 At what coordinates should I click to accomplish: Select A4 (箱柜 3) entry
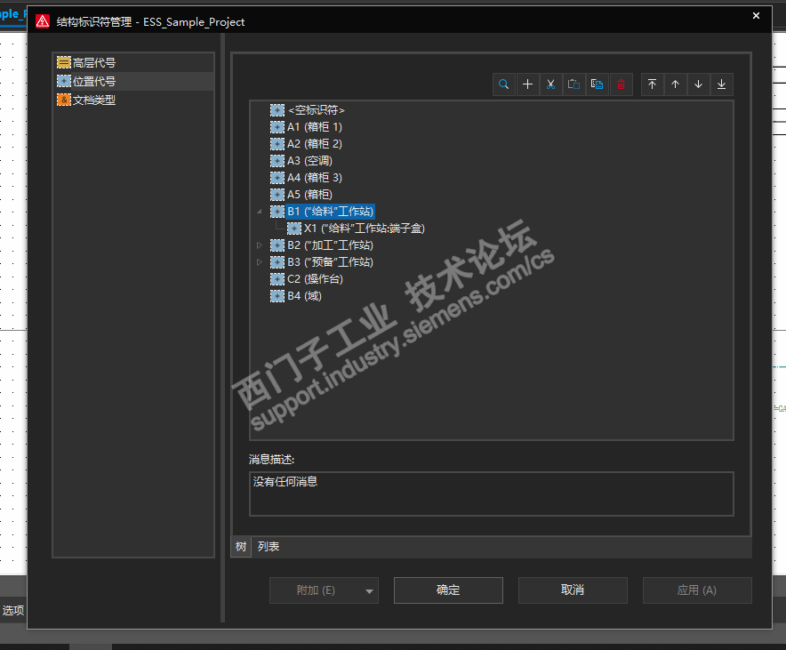tap(314, 178)
